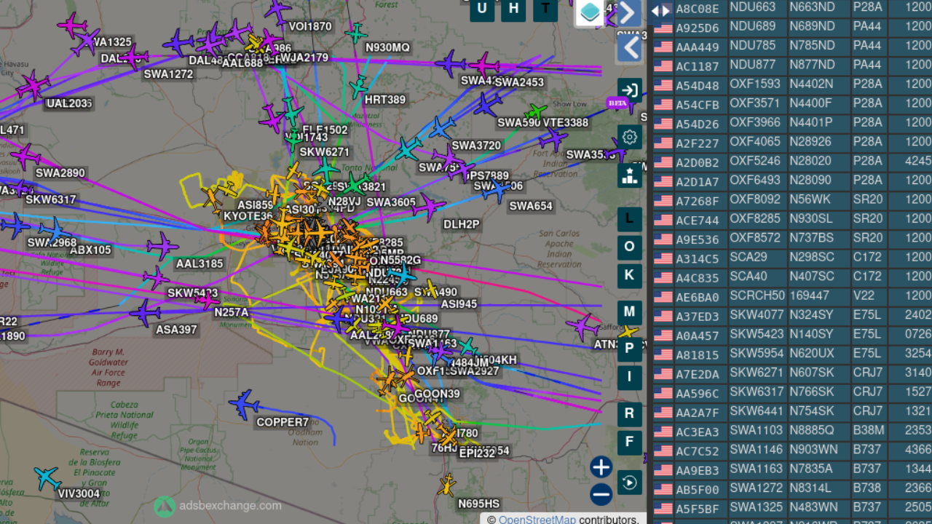This screenshot has height=524, width=932.
Task: Click the US flag in row A5F5BF
Action: tap(663, 508)
